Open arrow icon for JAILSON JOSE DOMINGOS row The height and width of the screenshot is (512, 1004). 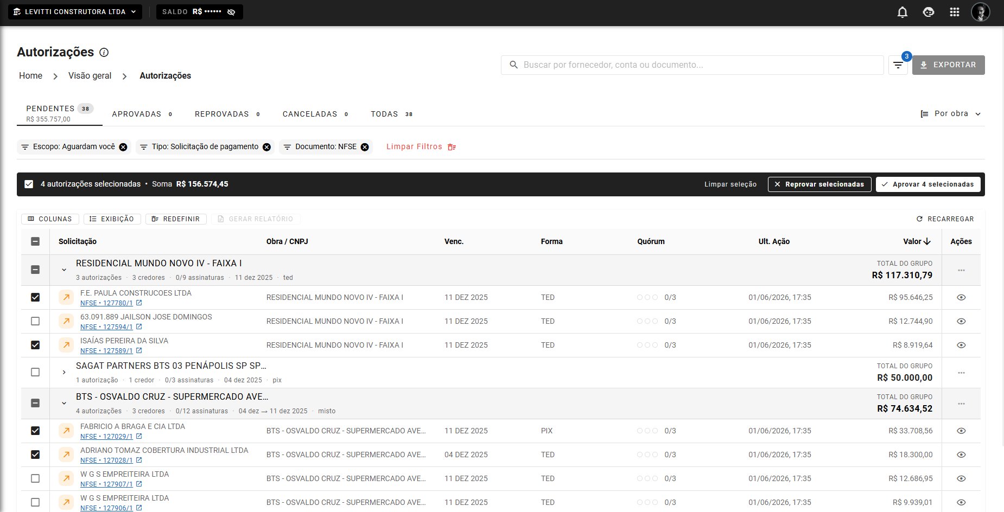tap(66, 321)
